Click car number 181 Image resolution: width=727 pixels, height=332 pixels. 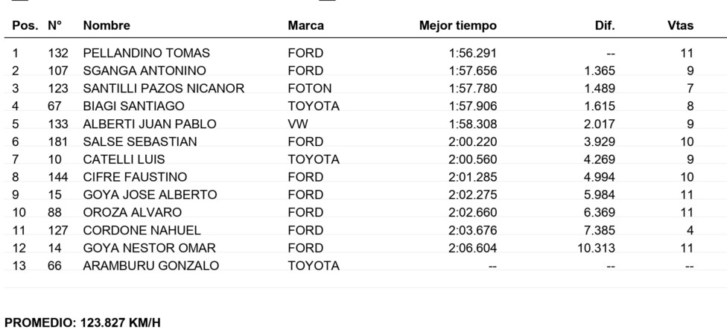pos(58,141)
